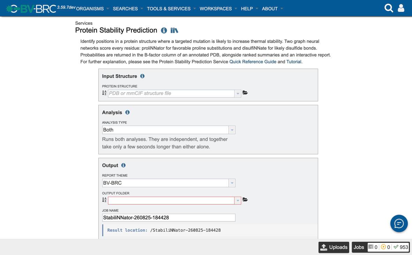412x255 pixels.
Task: Open the chat assistant bubble
Action: tap(399, 224)
